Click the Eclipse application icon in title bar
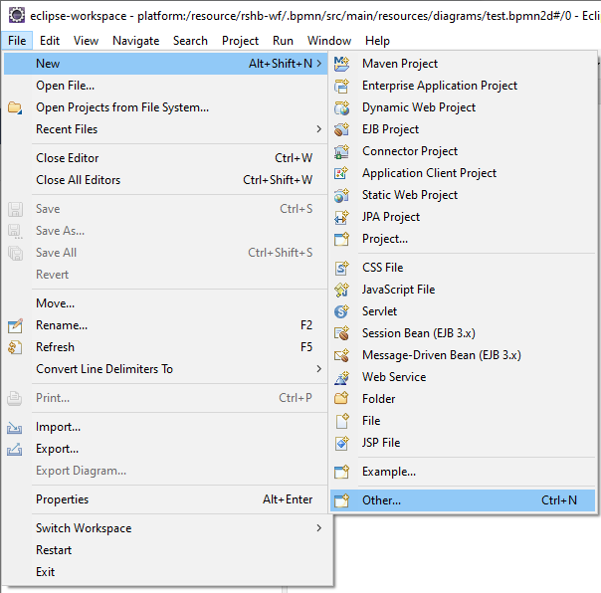Screen dimensions: 601x593 point(17,15)
